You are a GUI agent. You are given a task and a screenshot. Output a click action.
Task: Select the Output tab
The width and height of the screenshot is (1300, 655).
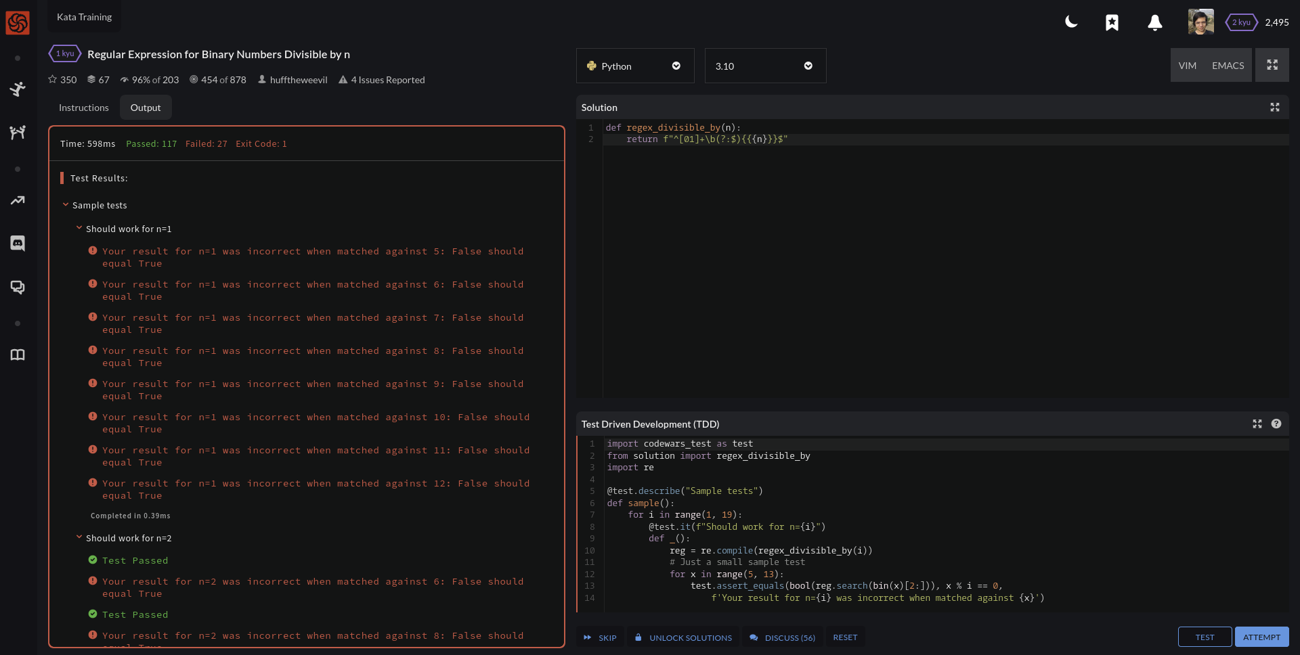146,108
